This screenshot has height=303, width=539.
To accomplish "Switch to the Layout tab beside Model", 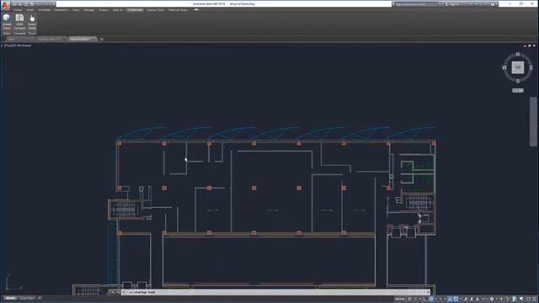I will click(27, 298).
